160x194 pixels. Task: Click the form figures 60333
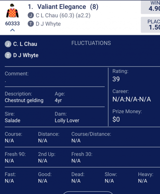12,24
